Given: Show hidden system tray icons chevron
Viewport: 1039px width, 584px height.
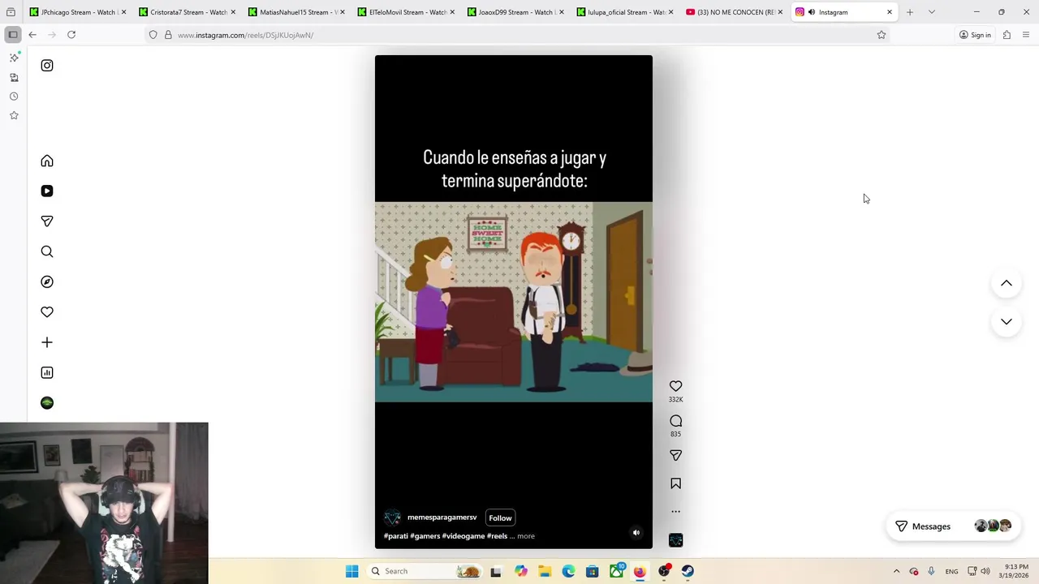Looking at the screenshot, I should 896,571.
